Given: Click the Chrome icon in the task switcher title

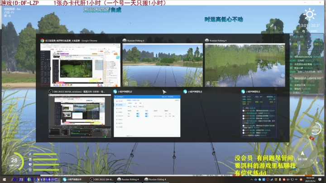Looking at the screenshot, I should pyautogui.click(x=43, y=41).
